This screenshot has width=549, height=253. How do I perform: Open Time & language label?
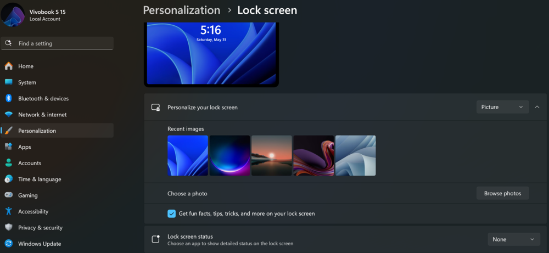[x=40, y=179]
